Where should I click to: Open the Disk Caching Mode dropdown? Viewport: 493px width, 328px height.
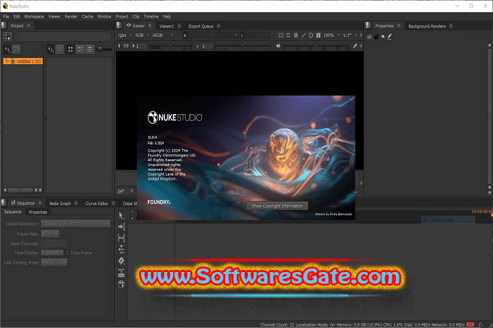point(54,262)
